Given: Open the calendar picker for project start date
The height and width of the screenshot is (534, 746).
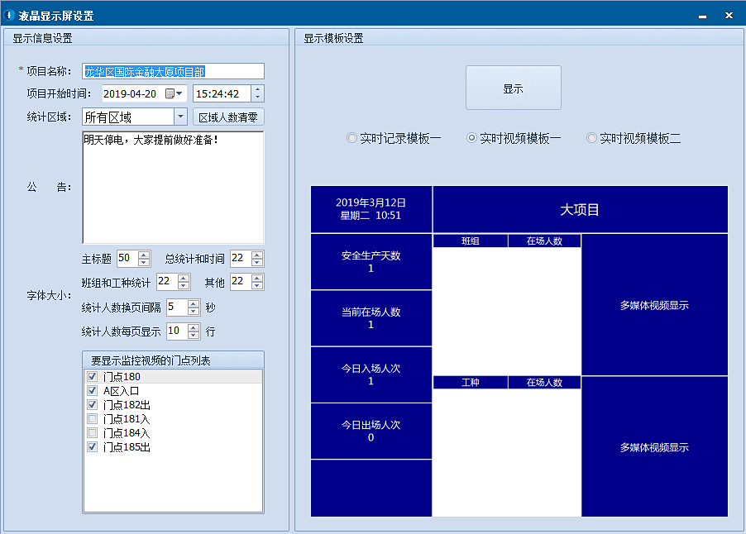Looking at the screenshot, I should tap(170, 94).
